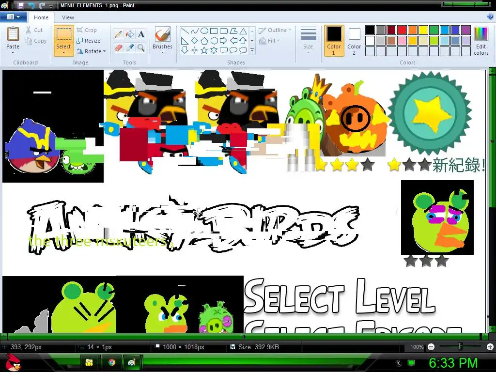The width and height of the screenshot is (496, 372).
Task: Crop the image selection
Action: pyautogui.click(x=87, y=30)
